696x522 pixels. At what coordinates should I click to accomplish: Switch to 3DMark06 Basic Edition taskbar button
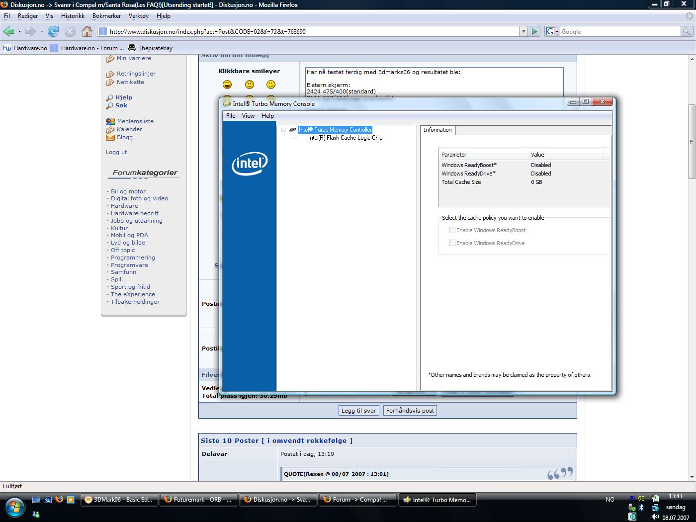pyautogui.click(x=119, y=500)
